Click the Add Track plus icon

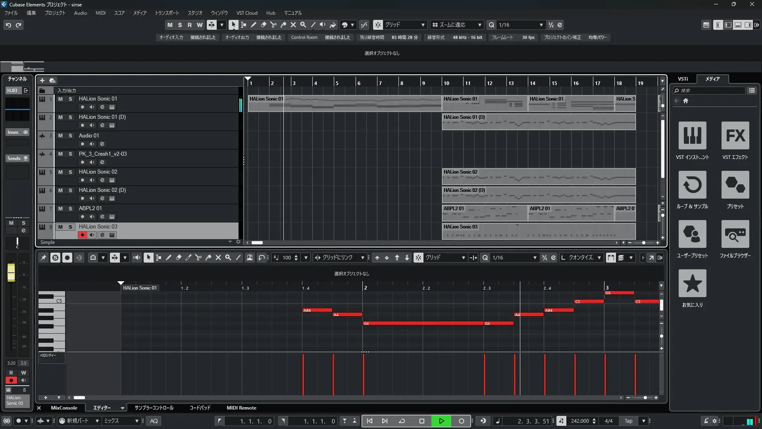coord(42,81)
